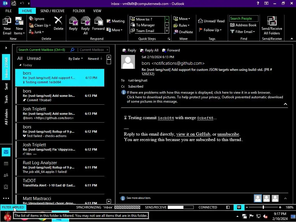Image resolution: width=296 pixels, height=222 pixels.
Task: Expand the Quick Steps gallery
Action: [x=167, y=31]
